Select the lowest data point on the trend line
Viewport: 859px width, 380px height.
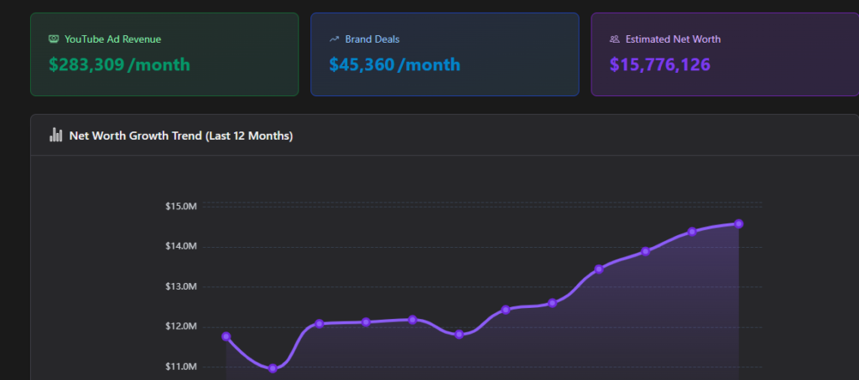273,368
